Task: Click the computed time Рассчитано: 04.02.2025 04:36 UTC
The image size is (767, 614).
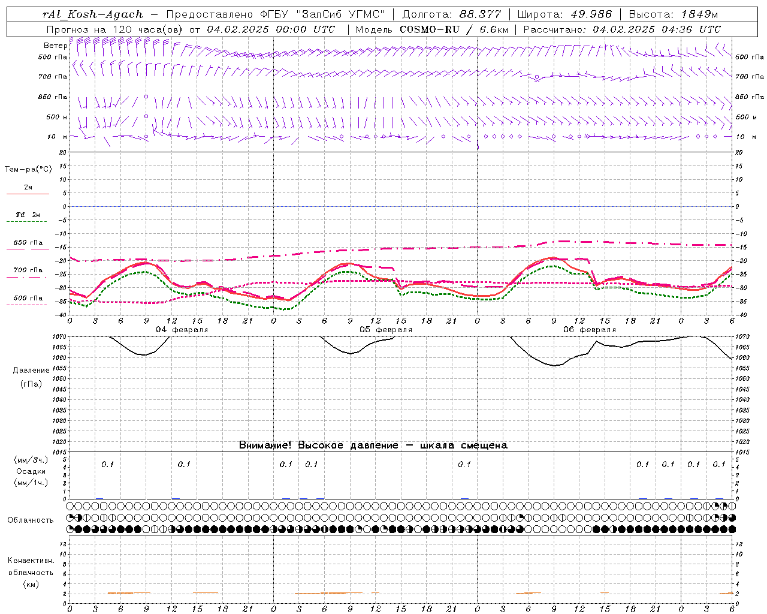Action: click(622, 29)
